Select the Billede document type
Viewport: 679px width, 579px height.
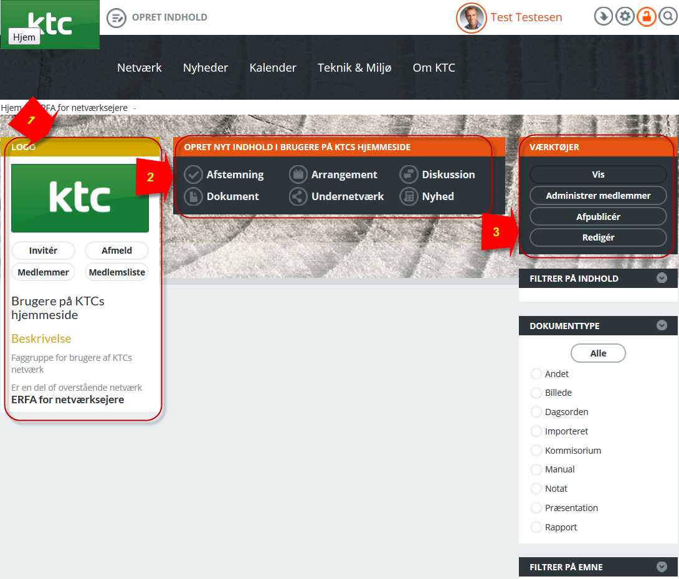tap(536, 393)
